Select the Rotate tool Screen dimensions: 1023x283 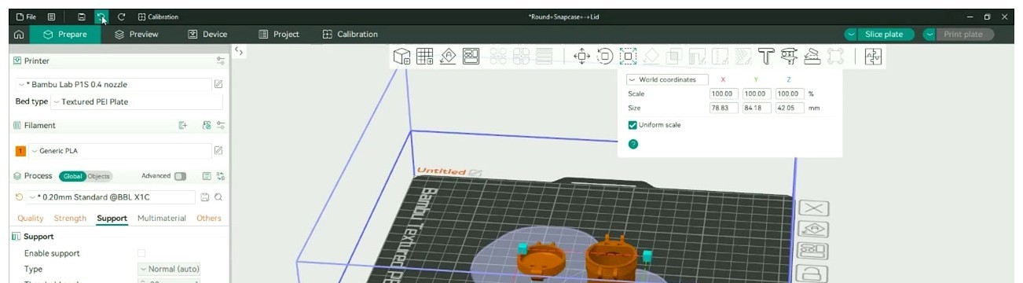coord(605,56)
